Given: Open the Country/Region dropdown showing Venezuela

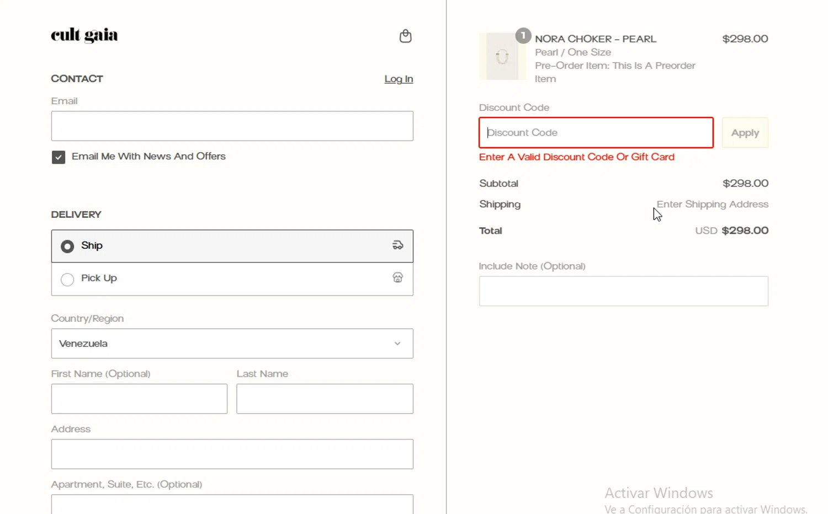Looking at the screenshot, I should [232, 344].
